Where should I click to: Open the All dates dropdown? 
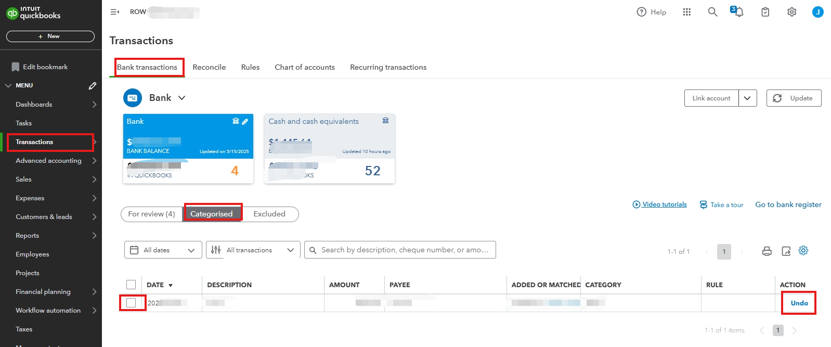pyautogui.click(x=163, y=250)
